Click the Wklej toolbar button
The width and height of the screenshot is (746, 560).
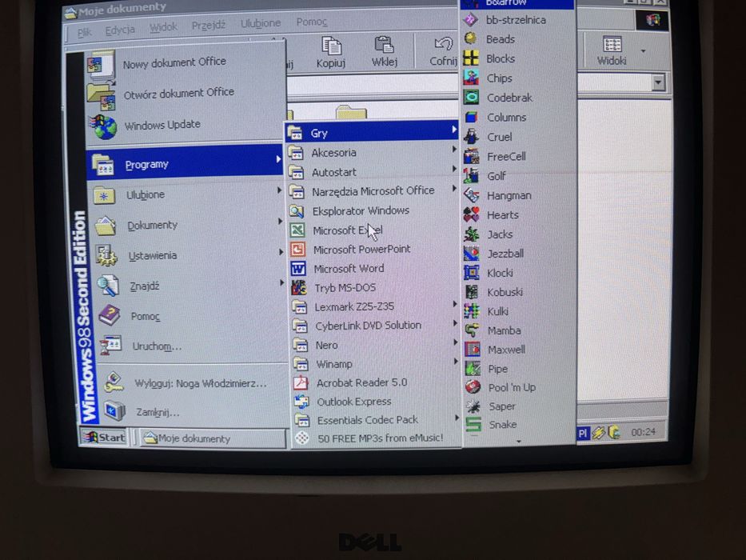point(385,51)
